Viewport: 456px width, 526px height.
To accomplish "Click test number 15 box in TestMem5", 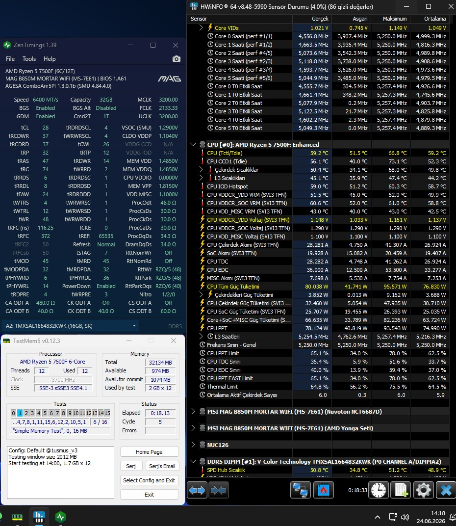I will tap(107, 413).
